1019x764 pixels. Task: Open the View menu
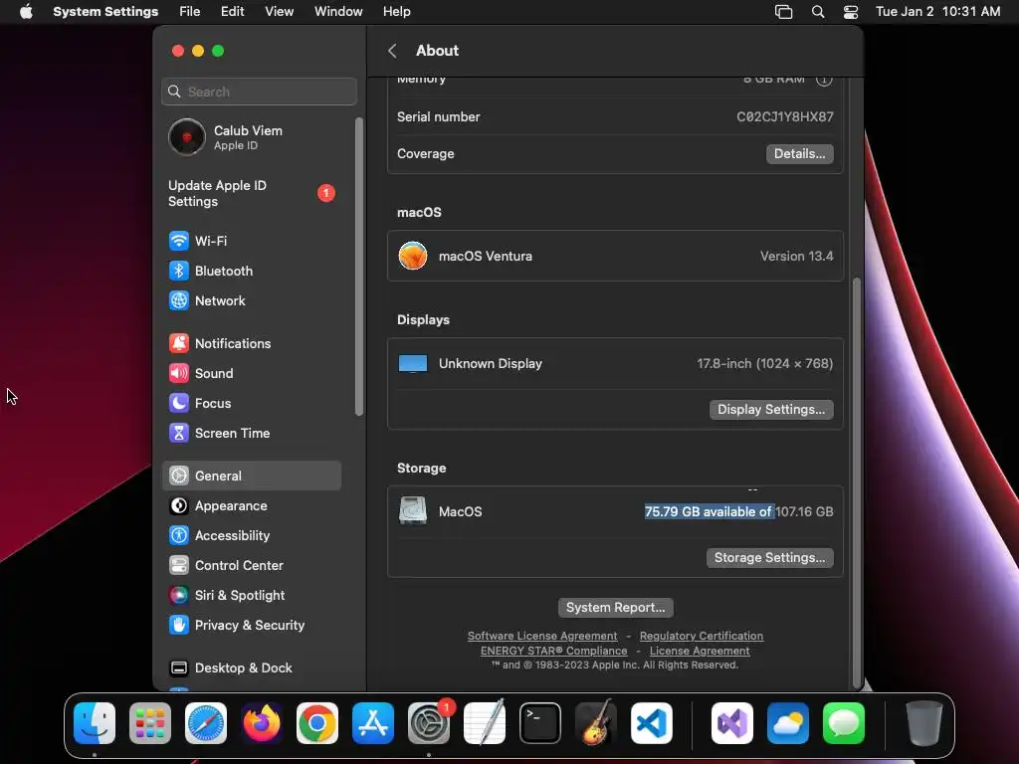pos(280,12)
